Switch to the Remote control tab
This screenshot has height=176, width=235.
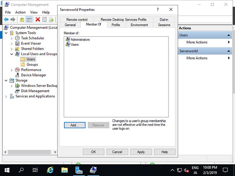[77, 19]
